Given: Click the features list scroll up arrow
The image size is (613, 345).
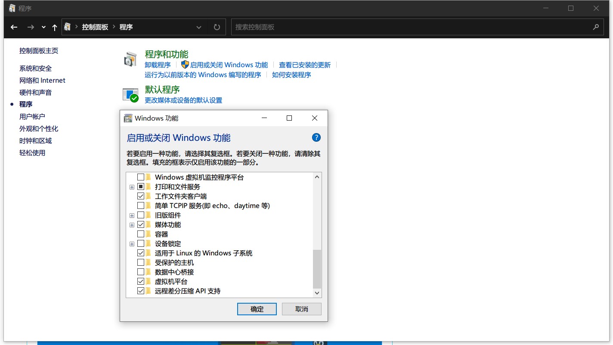Looking at the screenshot, I should pyautogui.click(x=317, y=177).
